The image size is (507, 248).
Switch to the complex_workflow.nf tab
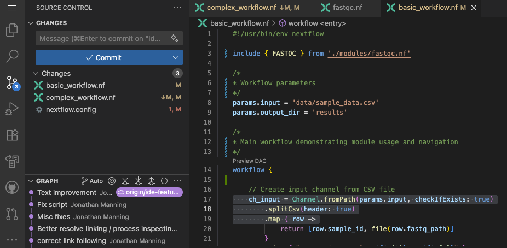tap(242, 8)
